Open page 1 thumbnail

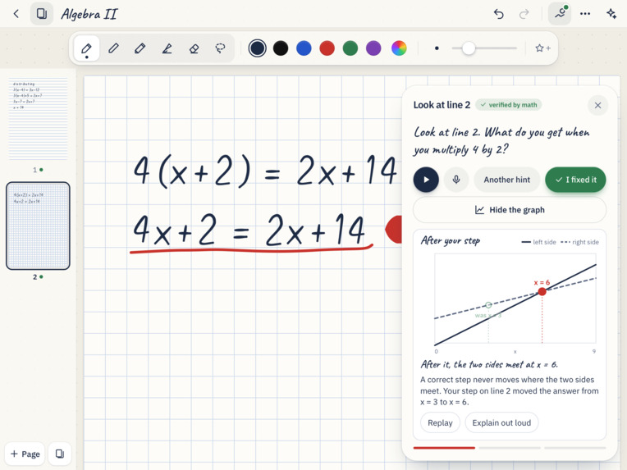pos(38,120)
